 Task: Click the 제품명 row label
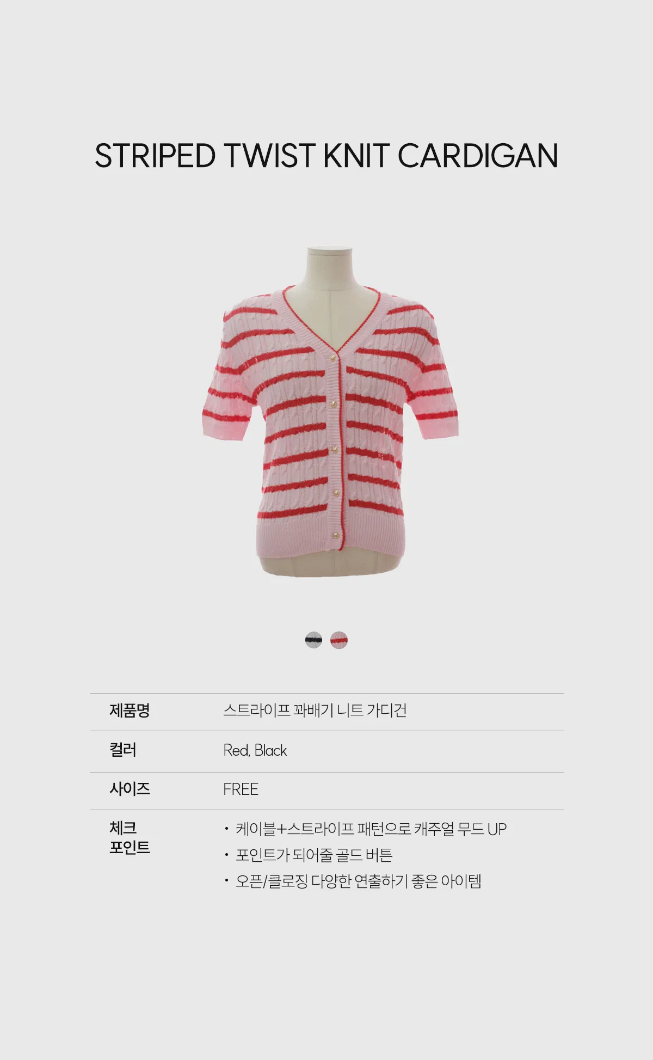coord(130,711)
